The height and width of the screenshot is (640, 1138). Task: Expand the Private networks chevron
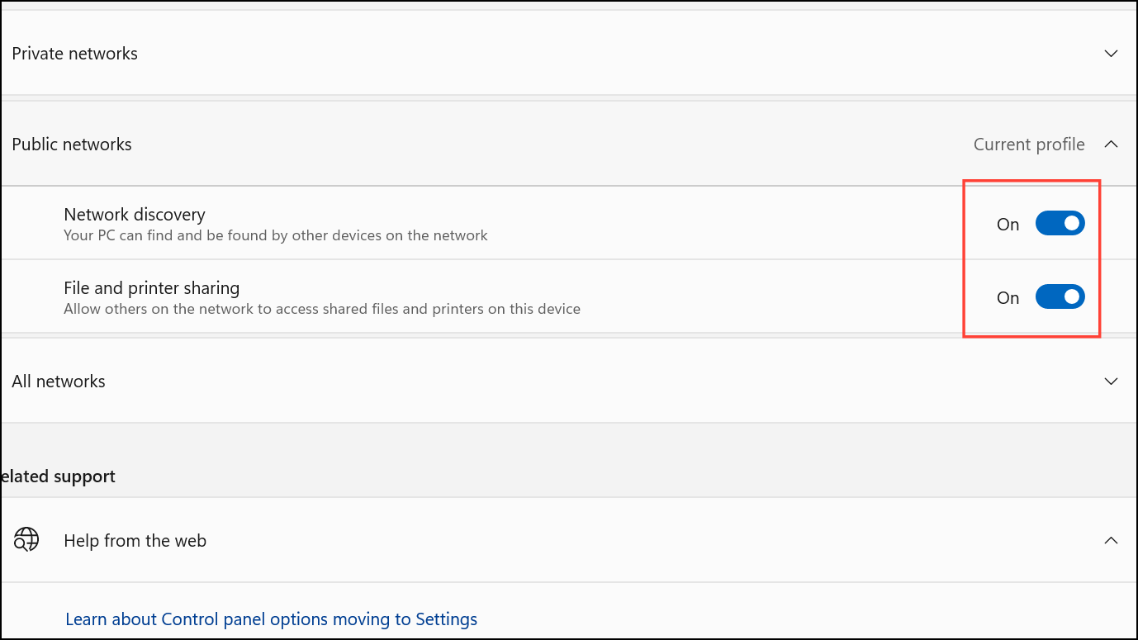[1111, 54]
